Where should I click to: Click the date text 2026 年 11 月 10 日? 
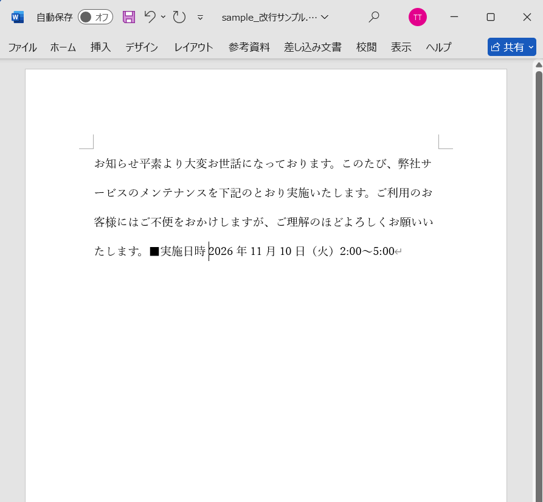pos(257,251)
